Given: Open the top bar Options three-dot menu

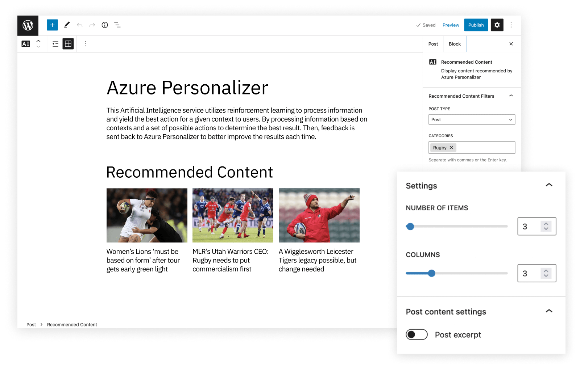Looking at the screenshot, I should 511,25.
